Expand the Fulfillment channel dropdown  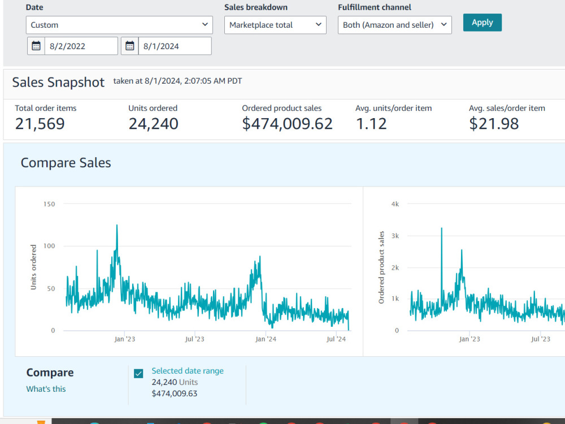(394, 25)
